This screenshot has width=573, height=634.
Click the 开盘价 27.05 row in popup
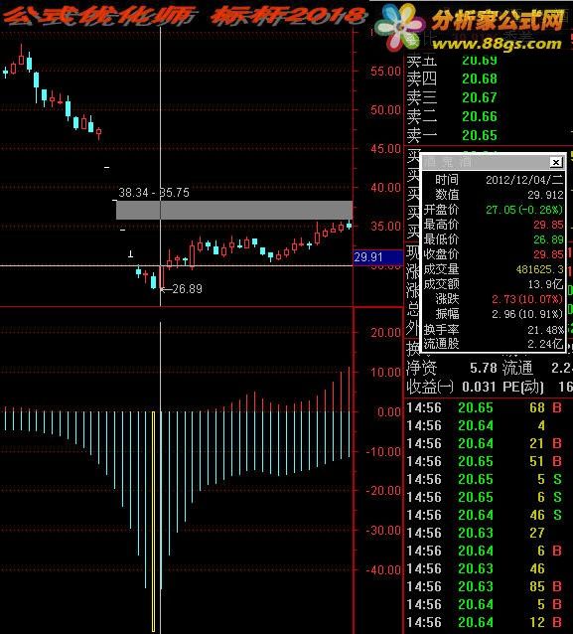[x=494, y=210]
